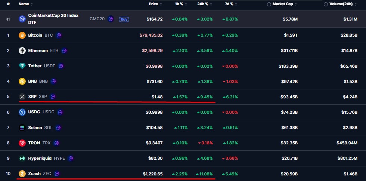Click CMC20 index price $164.72
The image size is (366, 181).
point(155,19)
